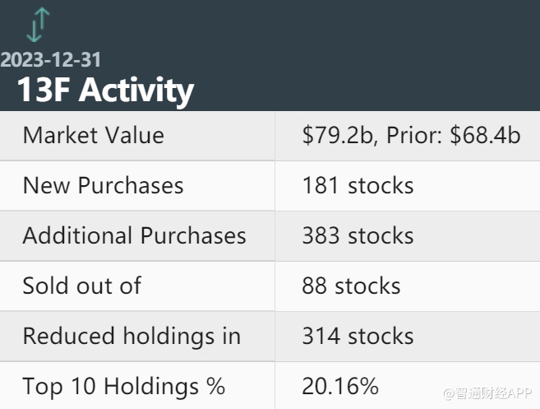The height and width of the screenshot is (409, 540).
Task: Select the Reduced holdings in label
Action: click(132, 336)
